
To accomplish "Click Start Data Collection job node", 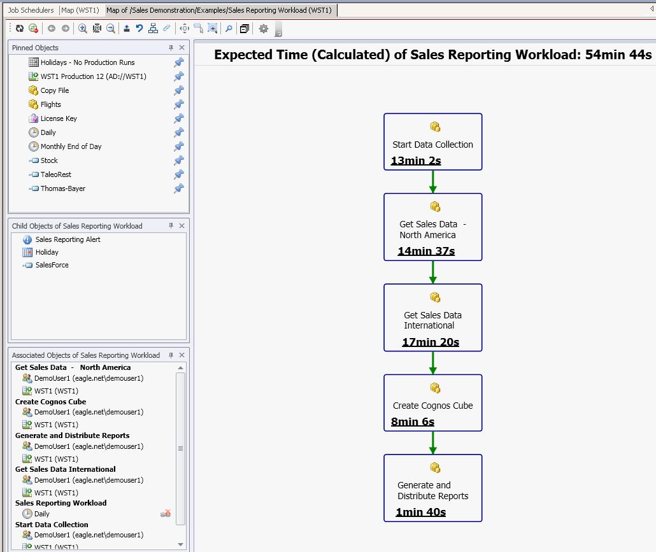I will (x=432, y=141).
